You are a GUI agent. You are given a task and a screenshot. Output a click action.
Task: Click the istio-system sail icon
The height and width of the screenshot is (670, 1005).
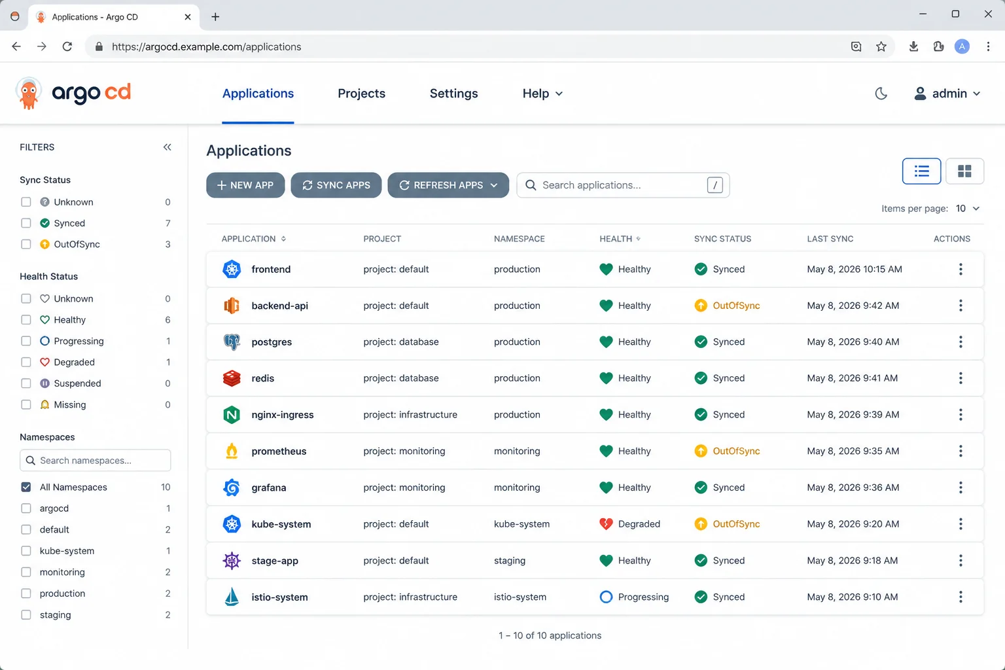232,597
